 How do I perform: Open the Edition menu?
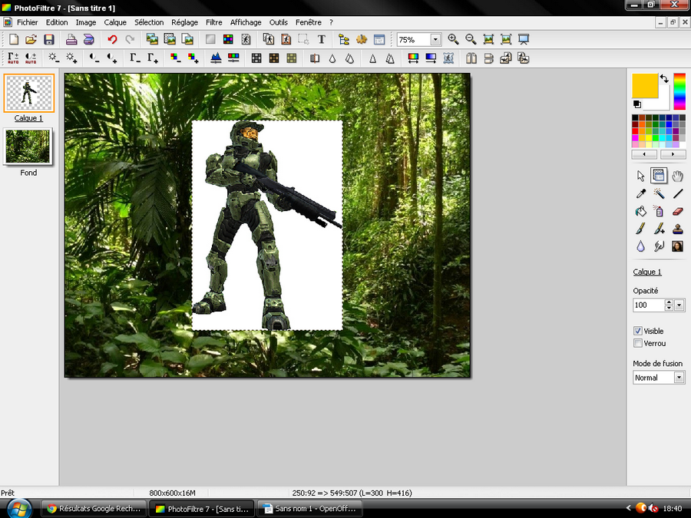coord(57,22)
